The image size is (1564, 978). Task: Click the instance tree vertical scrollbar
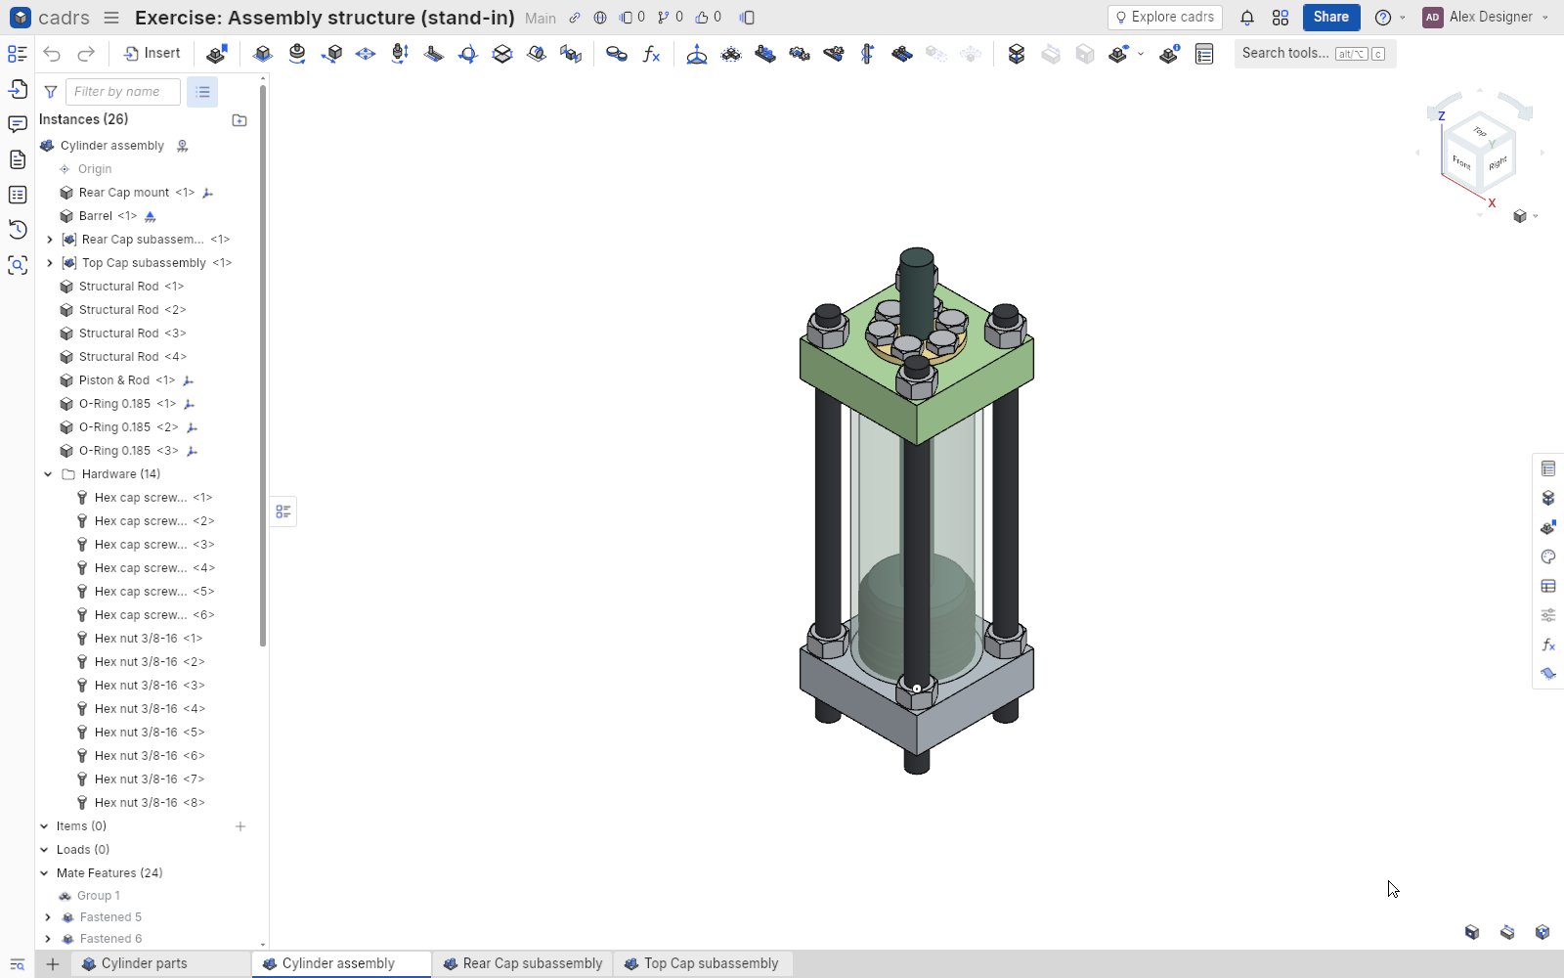[263, 367]
